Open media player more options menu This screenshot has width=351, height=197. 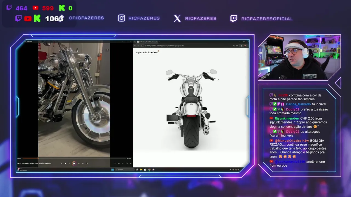[131, 163]
